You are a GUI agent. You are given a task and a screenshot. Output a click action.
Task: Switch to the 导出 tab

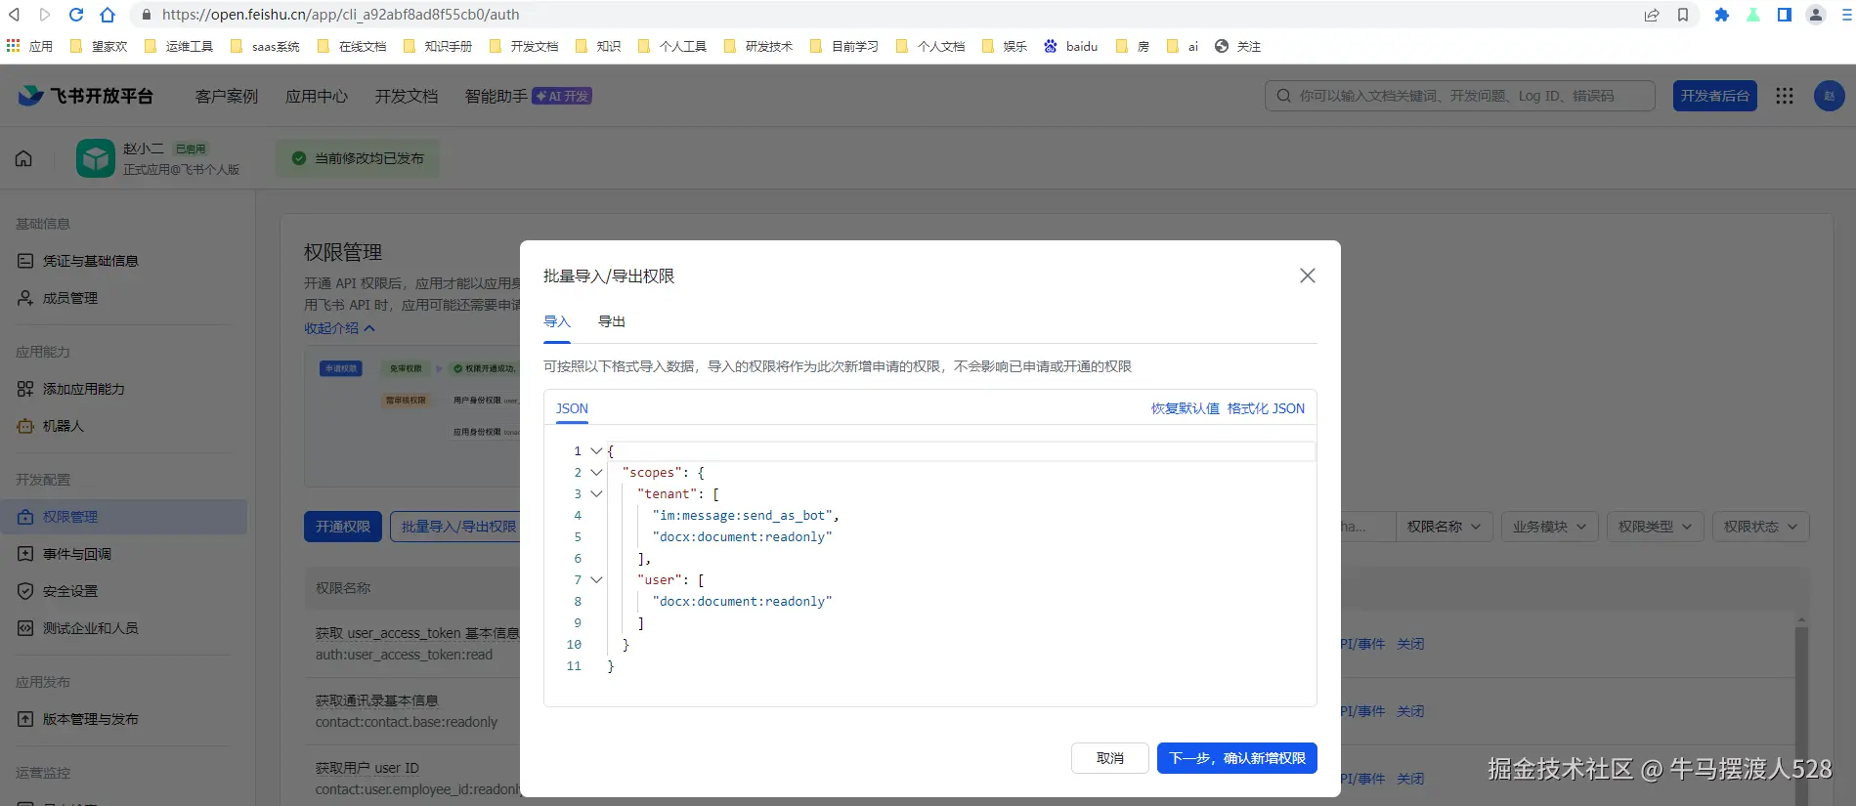612,321
